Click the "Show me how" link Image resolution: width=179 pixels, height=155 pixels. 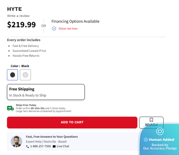point(68,29)
